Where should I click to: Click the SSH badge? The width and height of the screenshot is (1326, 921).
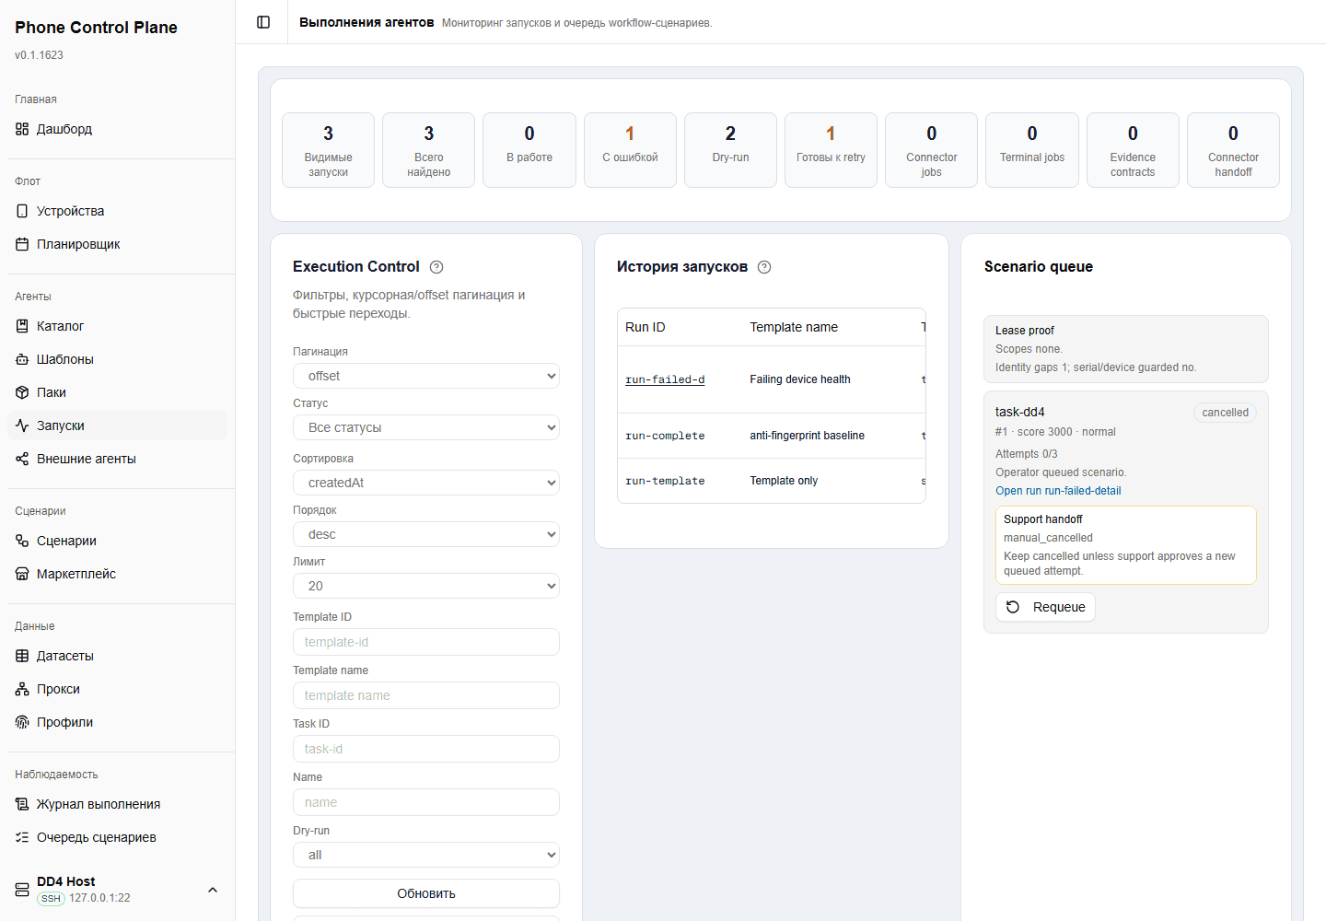pyautogui.click(x=51, y=898)
